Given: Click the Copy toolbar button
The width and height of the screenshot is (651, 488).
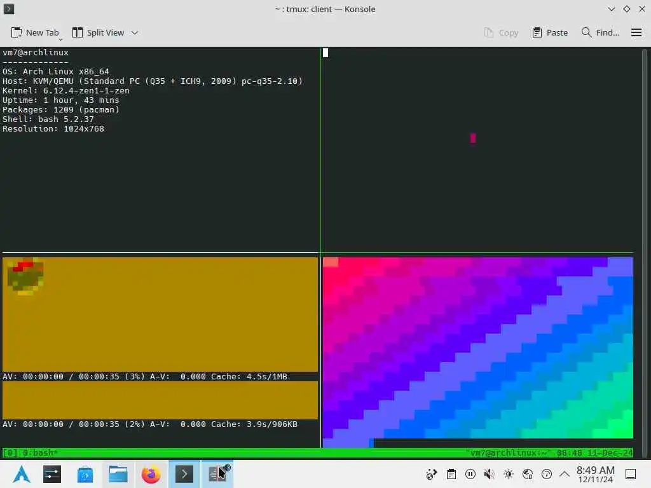Looking at the screenshot, I should coord(501,32).
